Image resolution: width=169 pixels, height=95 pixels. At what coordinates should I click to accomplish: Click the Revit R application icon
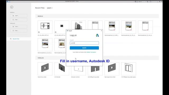click(x=7, y=2)
